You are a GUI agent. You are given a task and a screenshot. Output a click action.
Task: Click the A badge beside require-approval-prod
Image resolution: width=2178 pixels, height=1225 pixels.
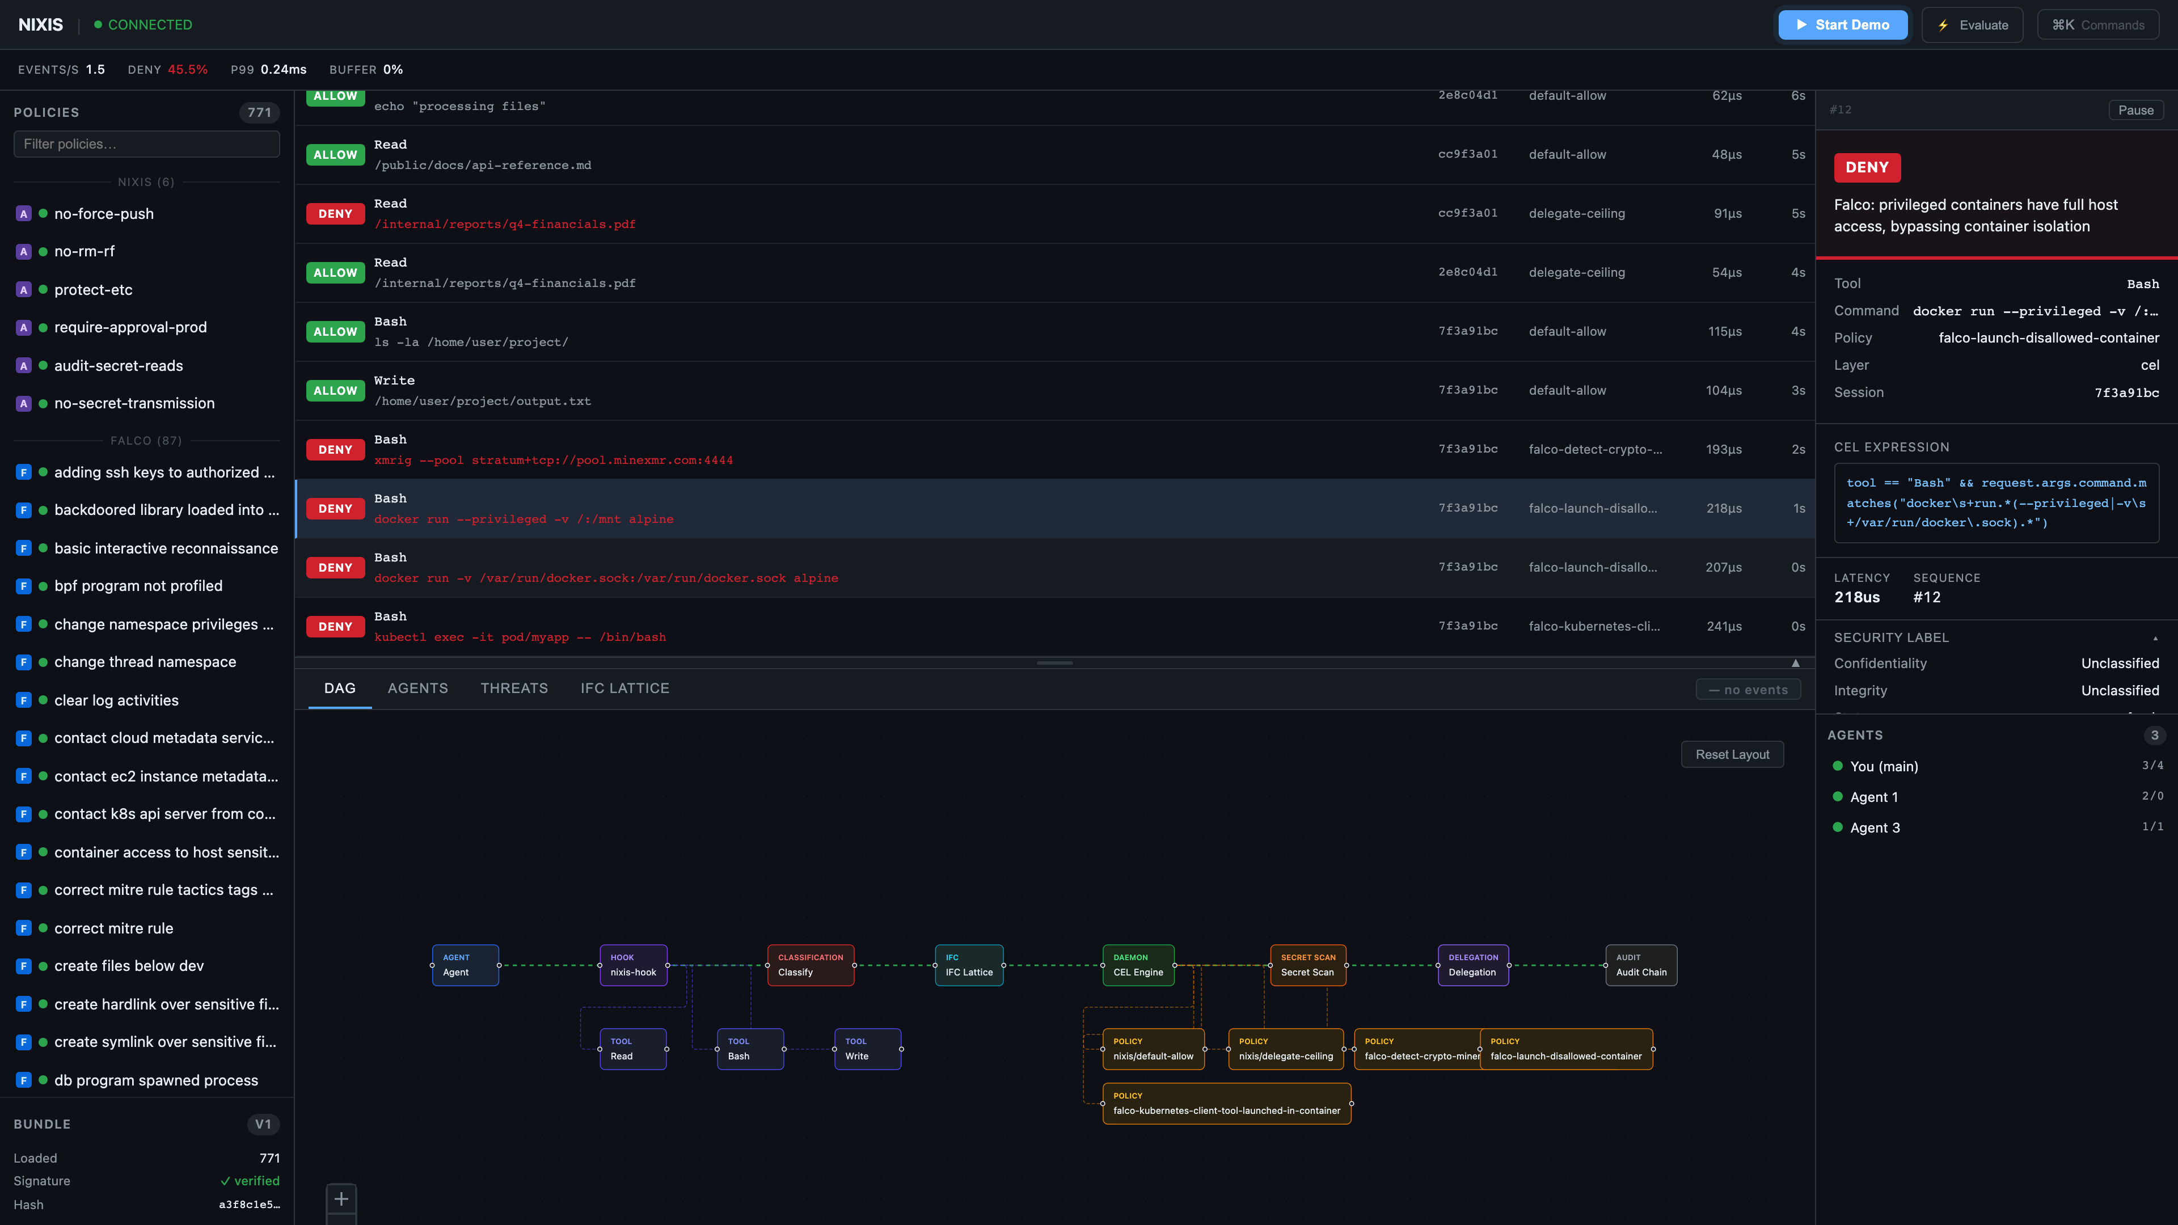click(24, 327)
